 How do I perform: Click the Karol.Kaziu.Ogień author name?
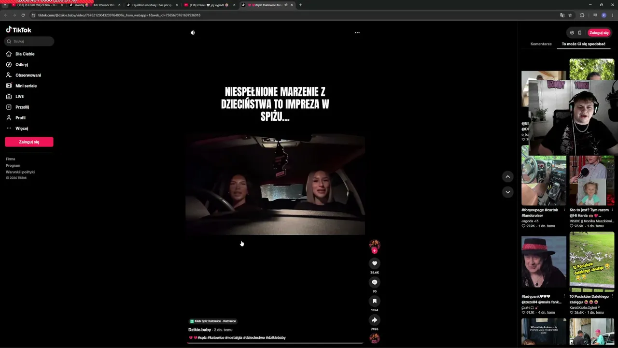coord(584,307)
